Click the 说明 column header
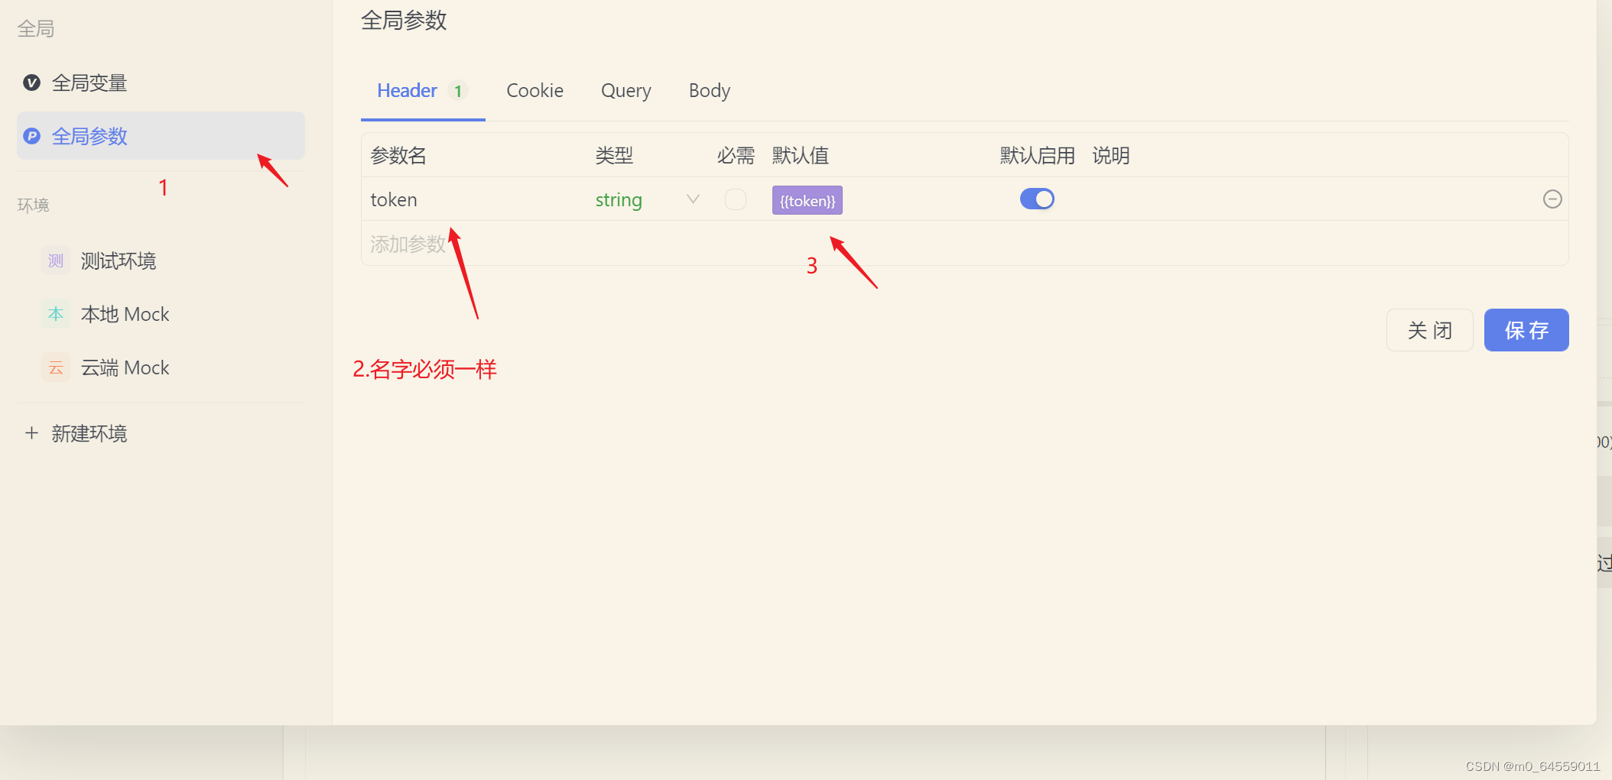The height and width of the screenshot is (780, 1612). click(1110, 156)
